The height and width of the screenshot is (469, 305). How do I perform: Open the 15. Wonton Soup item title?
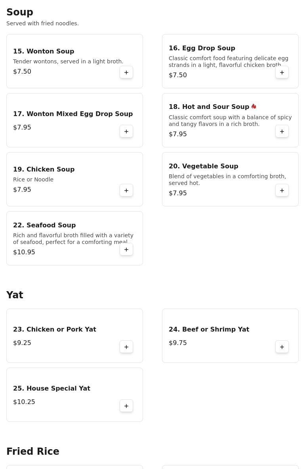tap(44, 51)
